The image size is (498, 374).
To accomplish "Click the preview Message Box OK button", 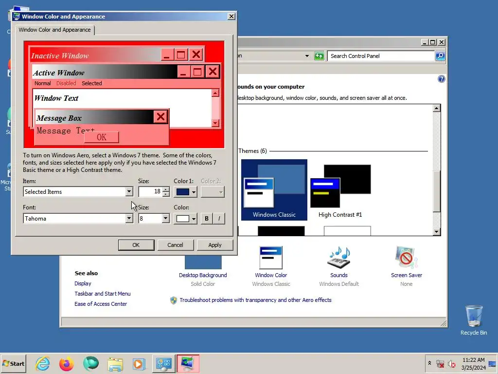I will tap(102, 137).
